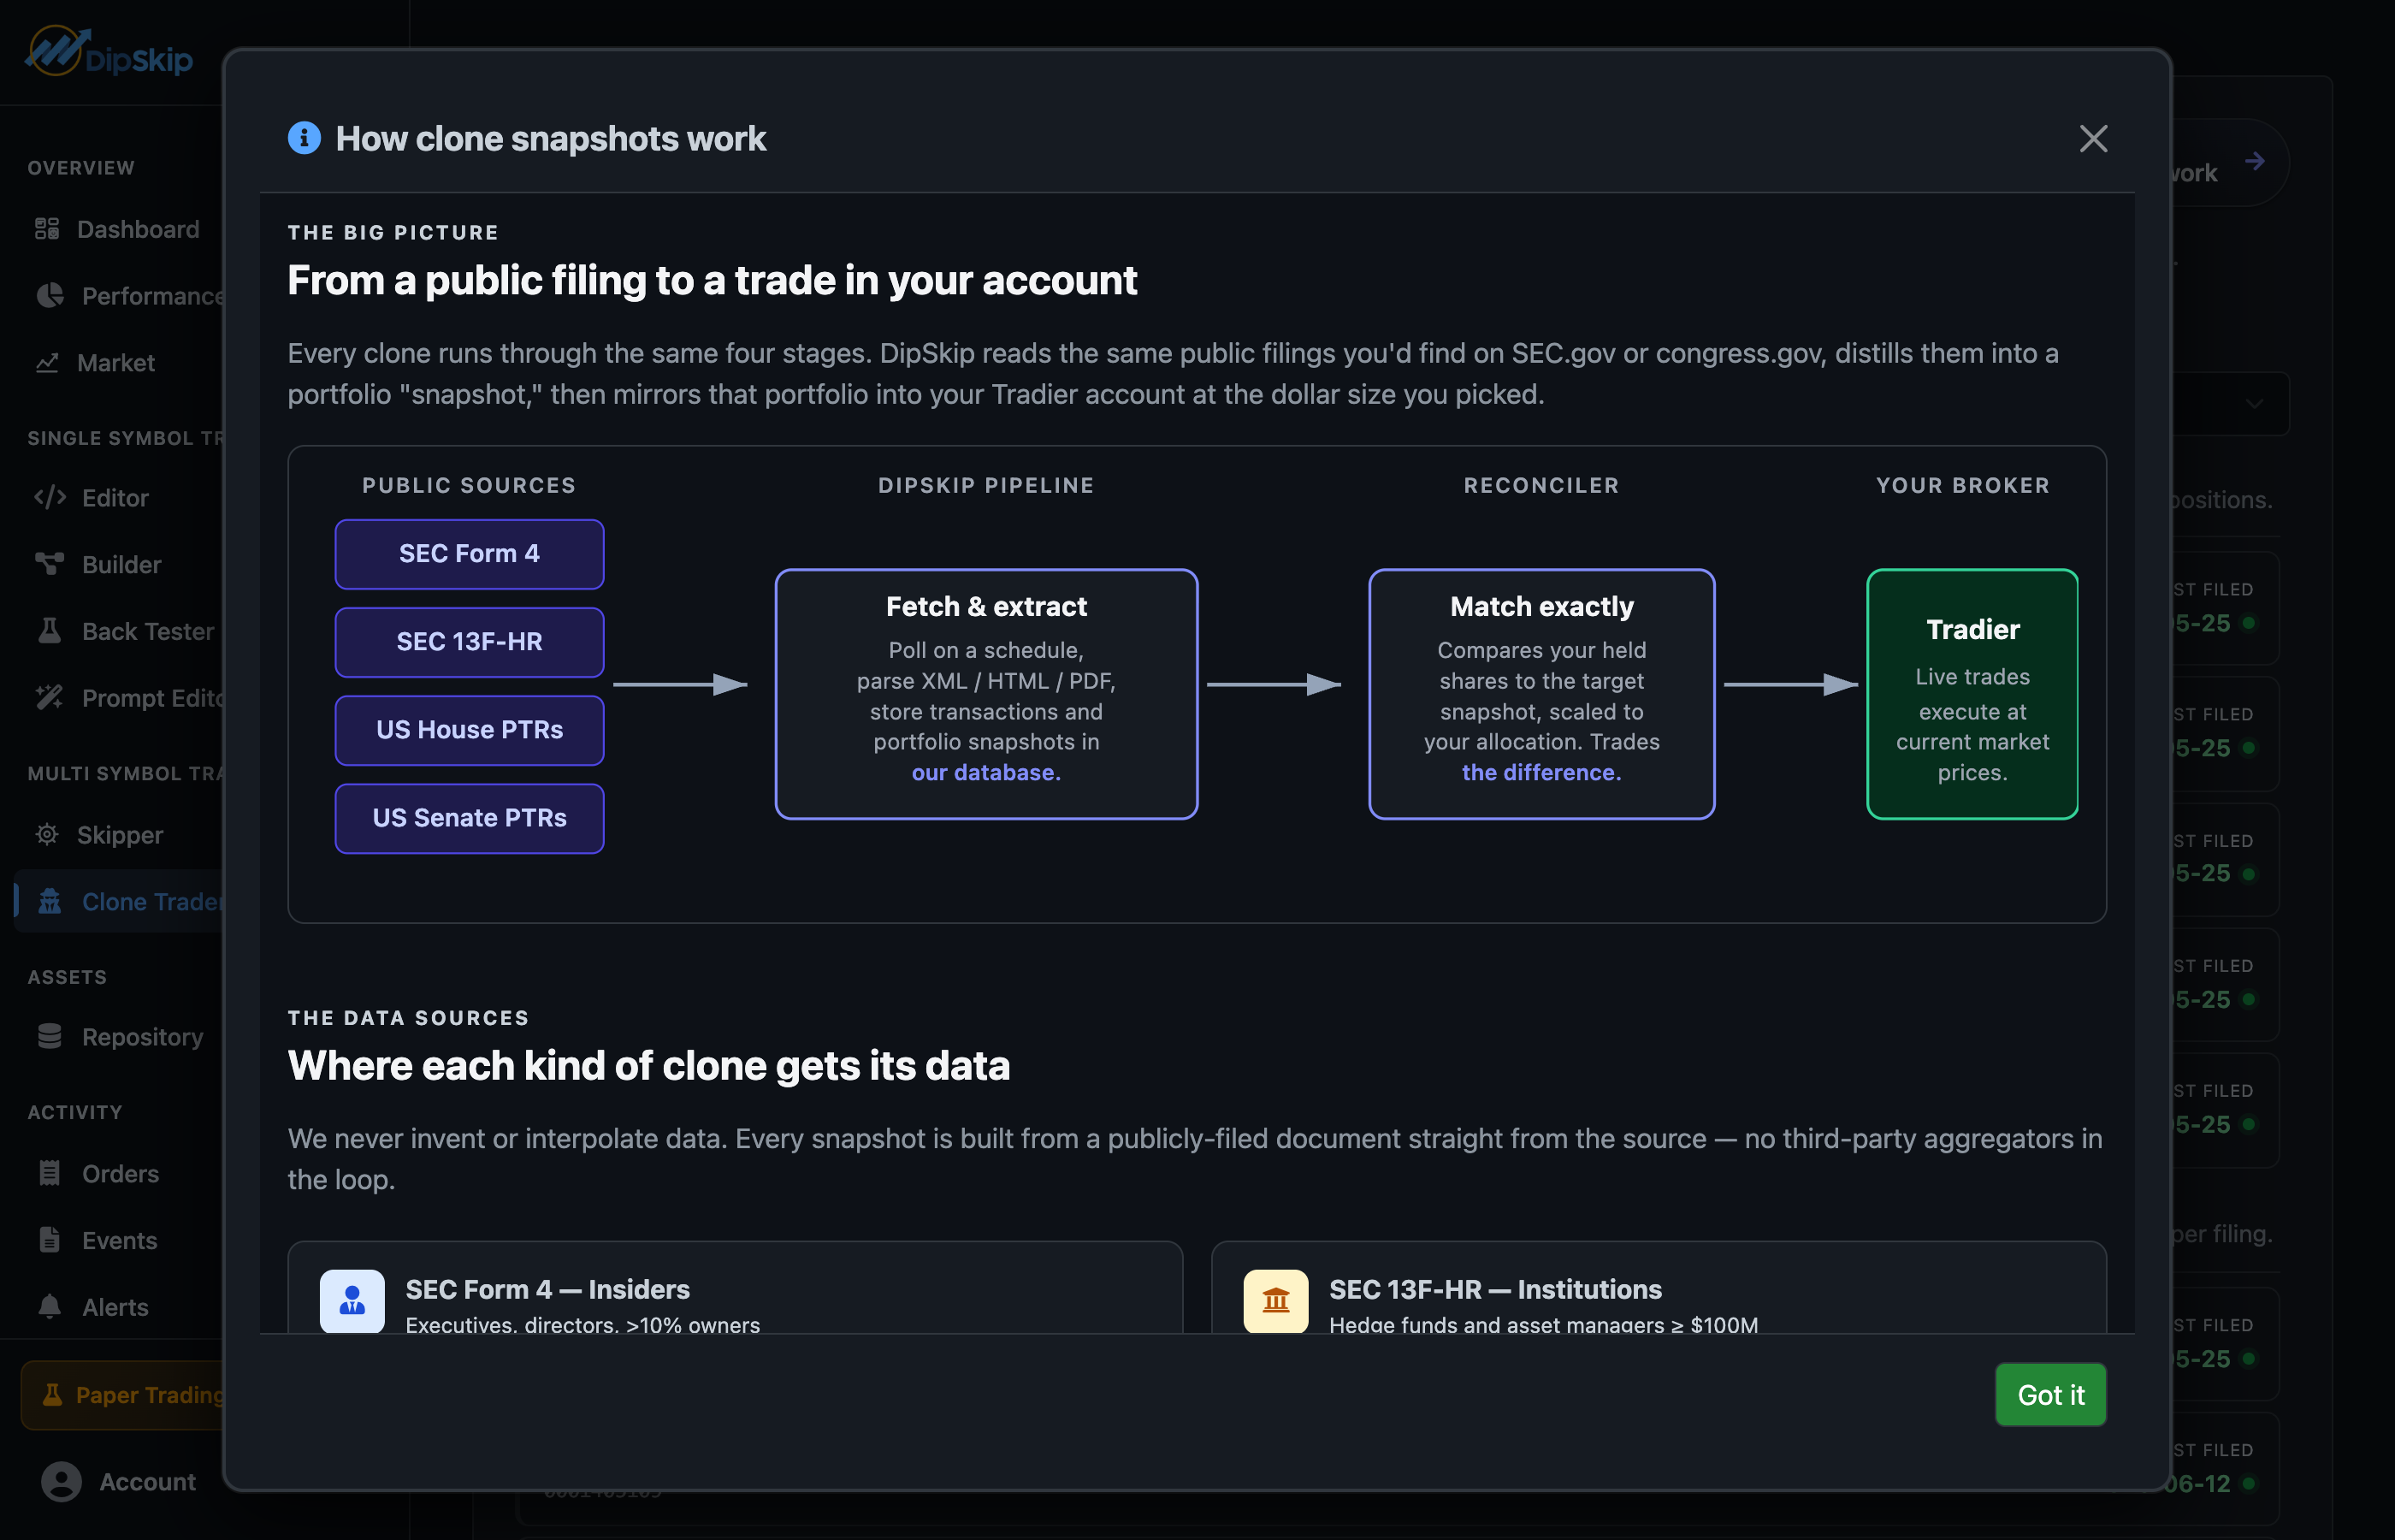
Task: Click the Fetch & extract pipeline card
Action: (x=985, y=694)
